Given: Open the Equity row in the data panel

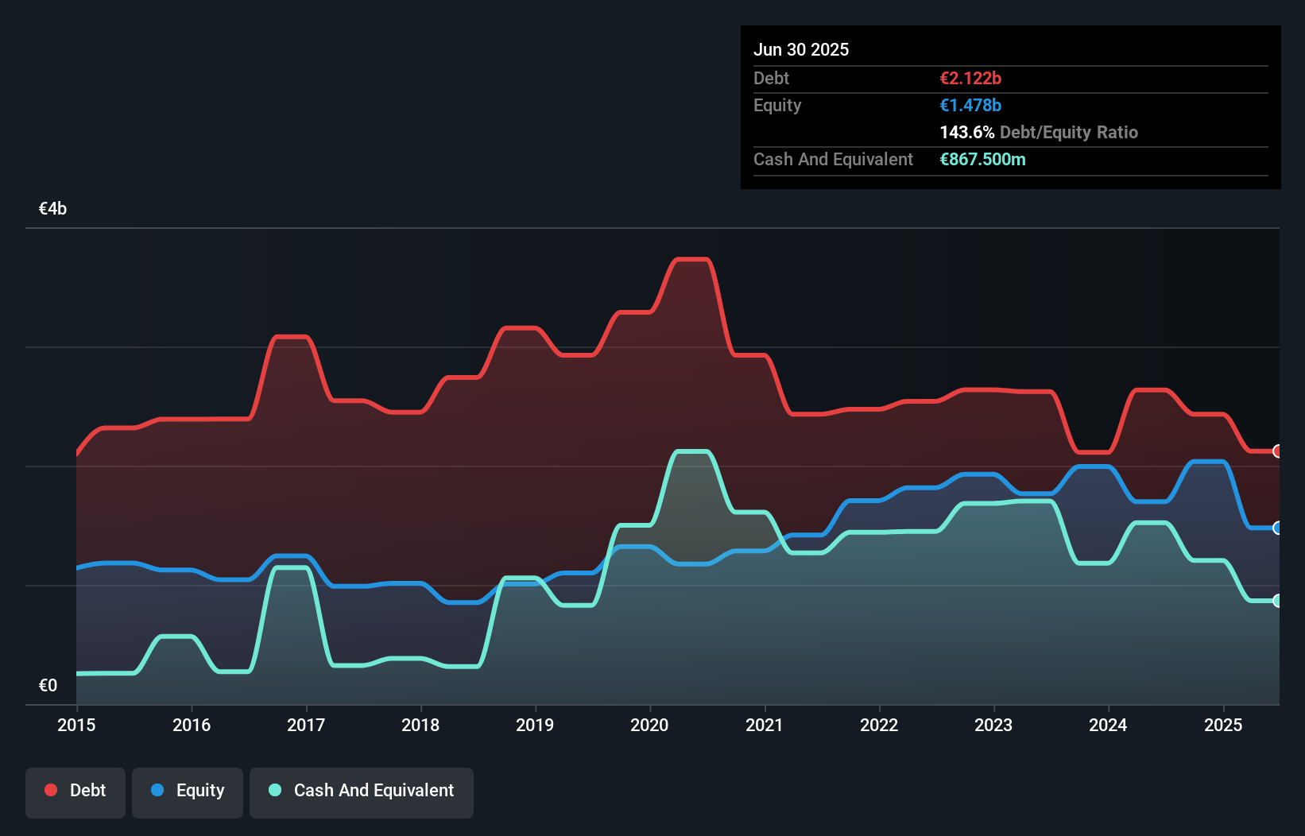Looking at the screenshot, I should tap(776, 105).
